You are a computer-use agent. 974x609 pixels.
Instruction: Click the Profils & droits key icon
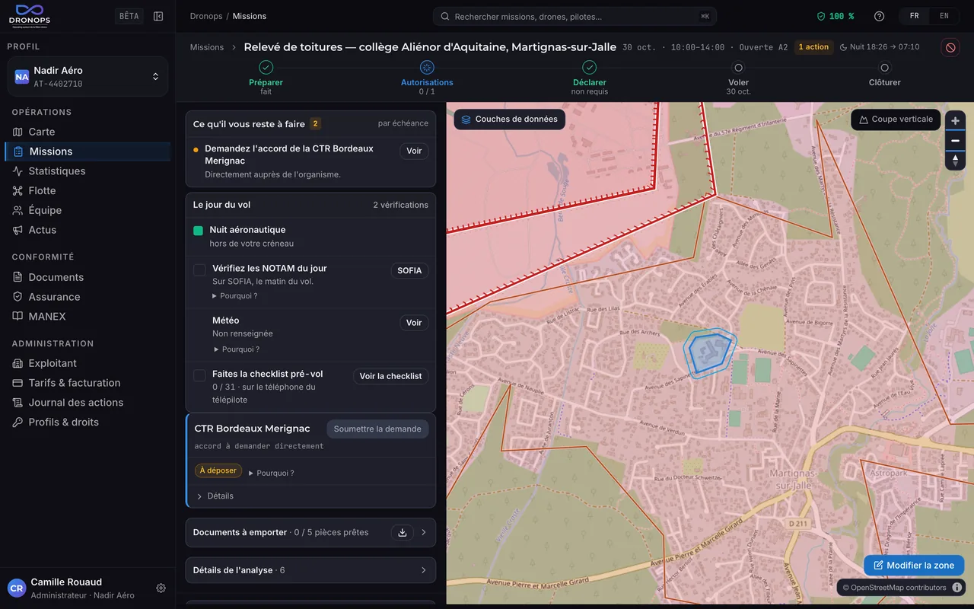coord(18,422)
